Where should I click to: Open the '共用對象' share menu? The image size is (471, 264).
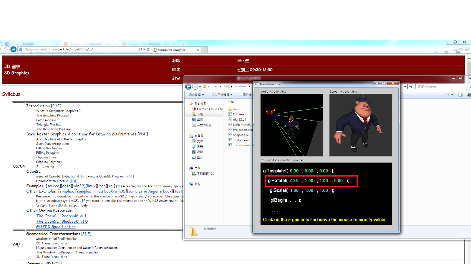coord(246,95)
